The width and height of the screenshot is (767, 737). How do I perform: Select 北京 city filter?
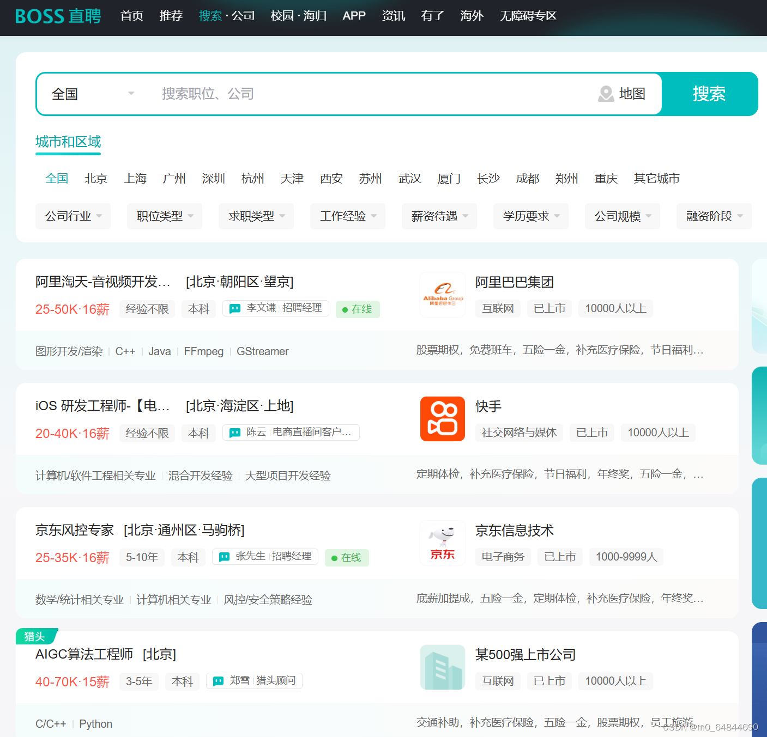tap(96, 178)
